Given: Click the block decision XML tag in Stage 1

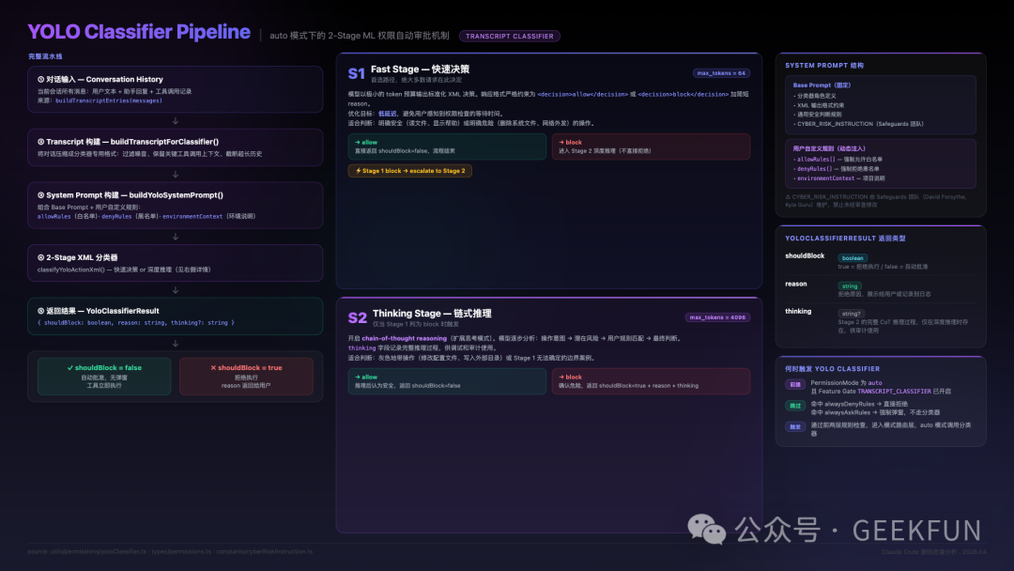Looking at the screenshot, I should coord(683,95).
